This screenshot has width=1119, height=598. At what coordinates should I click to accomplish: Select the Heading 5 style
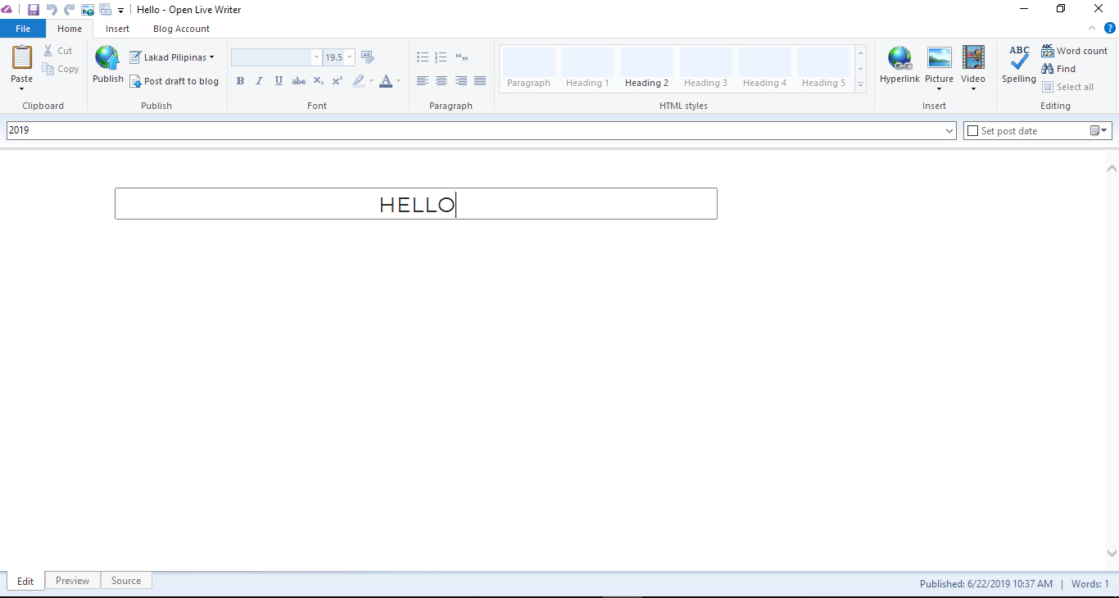[x=824, y=68]
